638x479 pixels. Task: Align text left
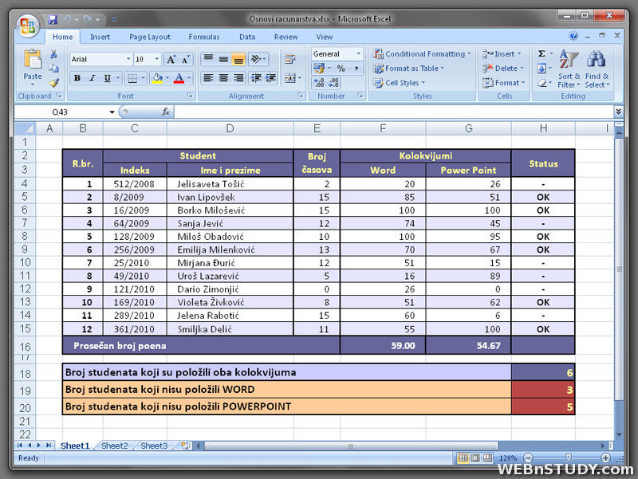point(208,77)
